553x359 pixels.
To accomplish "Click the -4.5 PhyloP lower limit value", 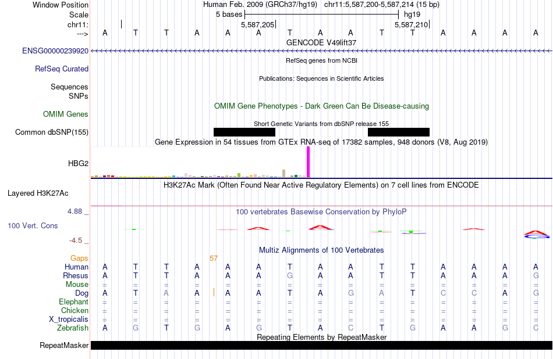I will pyautogui.click(x=76, y=240).
